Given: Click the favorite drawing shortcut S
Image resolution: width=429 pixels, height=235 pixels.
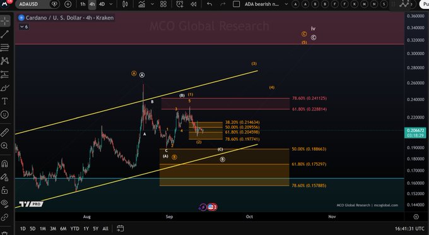Looking at the screenshot, I should (384, 4).
